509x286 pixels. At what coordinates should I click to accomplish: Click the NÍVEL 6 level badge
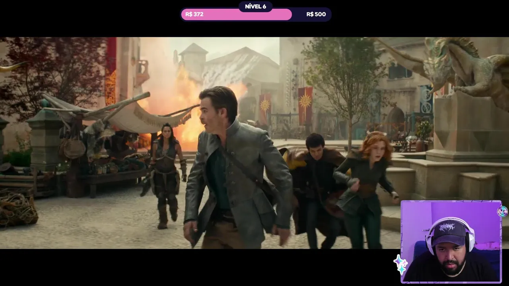click(255, 6)
